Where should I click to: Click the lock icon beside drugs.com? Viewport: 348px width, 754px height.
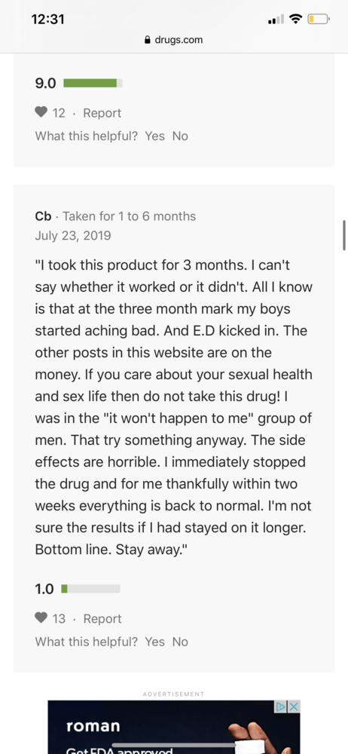tap(148, 40)
